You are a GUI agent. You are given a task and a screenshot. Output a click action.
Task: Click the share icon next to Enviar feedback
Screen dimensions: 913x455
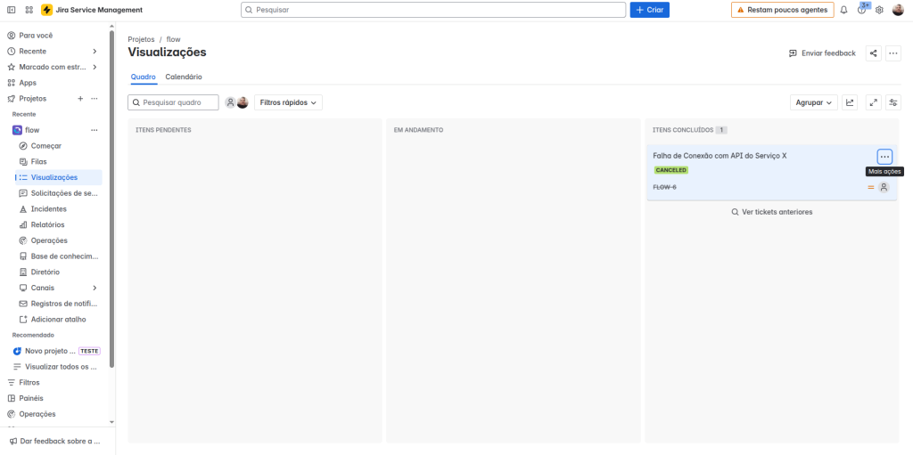coord(873,53)
